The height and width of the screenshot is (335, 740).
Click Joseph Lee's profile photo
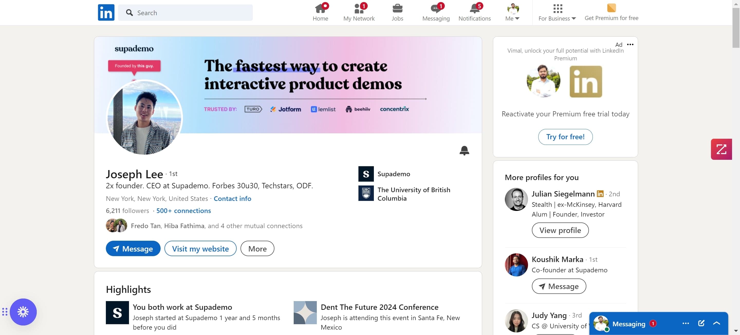pos(144,117)
